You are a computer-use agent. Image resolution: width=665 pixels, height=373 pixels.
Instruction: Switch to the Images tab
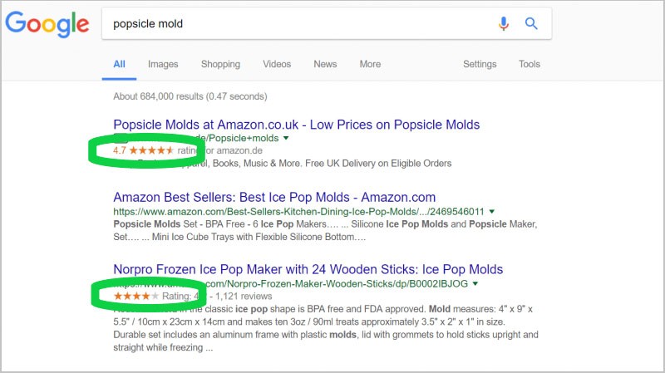point(163,64)
